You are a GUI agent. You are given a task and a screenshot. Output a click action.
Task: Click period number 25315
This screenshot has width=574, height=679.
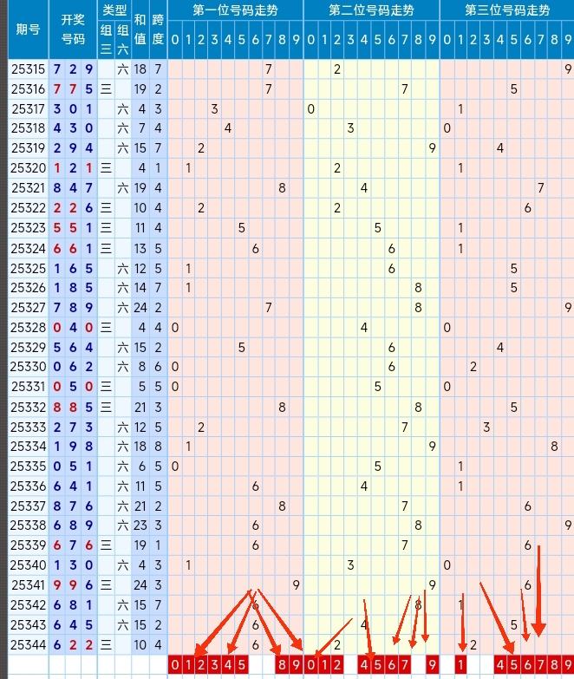click(28, 69)
